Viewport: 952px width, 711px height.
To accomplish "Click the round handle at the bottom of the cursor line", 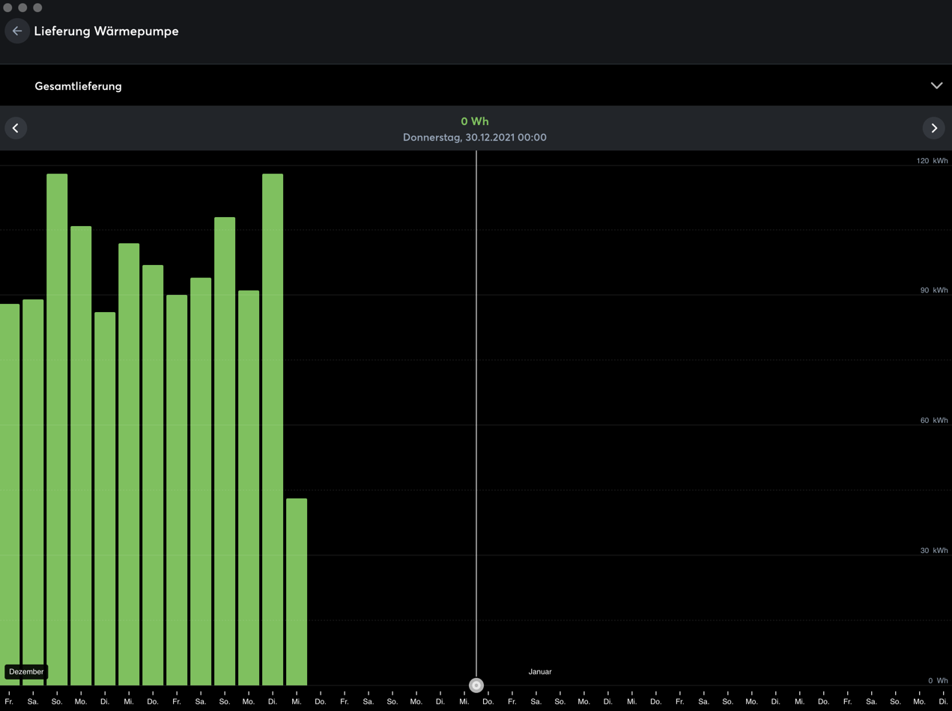I will click(476, 685).
